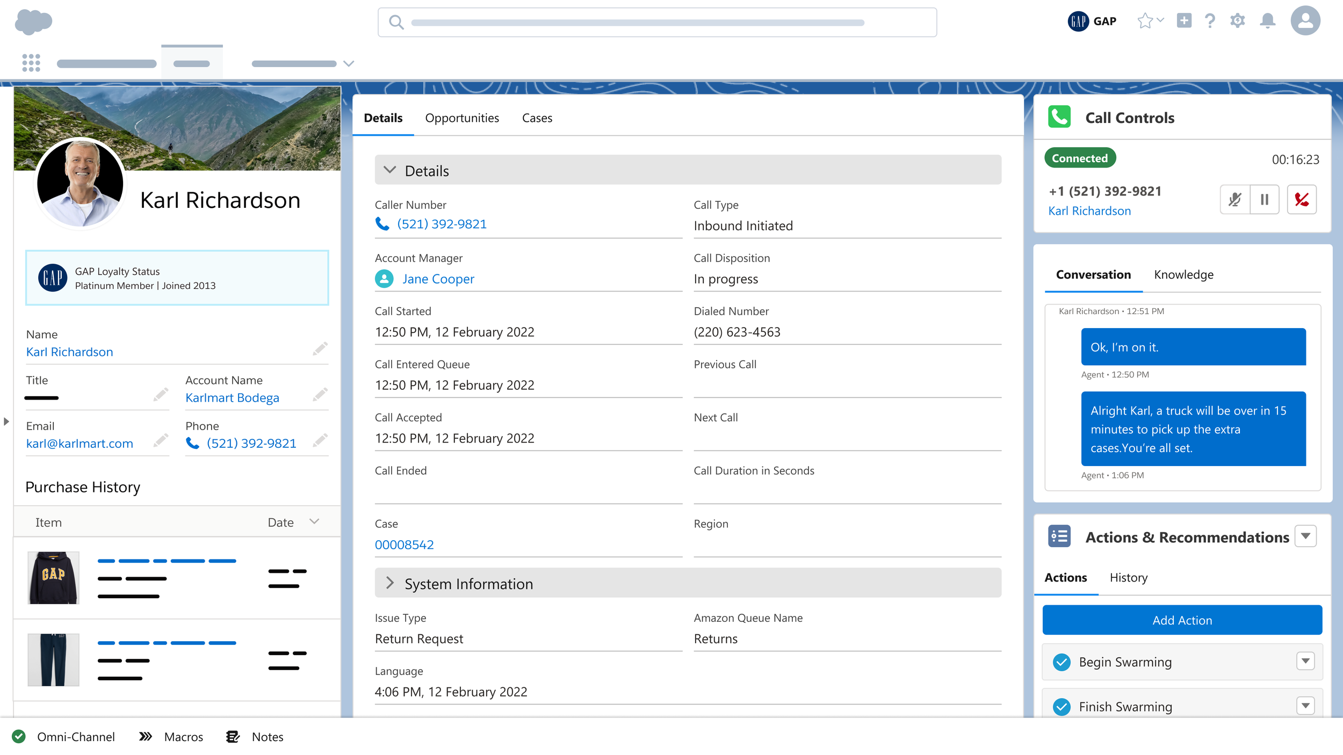Open the help question mark icon
Viewport: 1343px width, 755px height.
pyautogui.click(x=1210, y=21)
